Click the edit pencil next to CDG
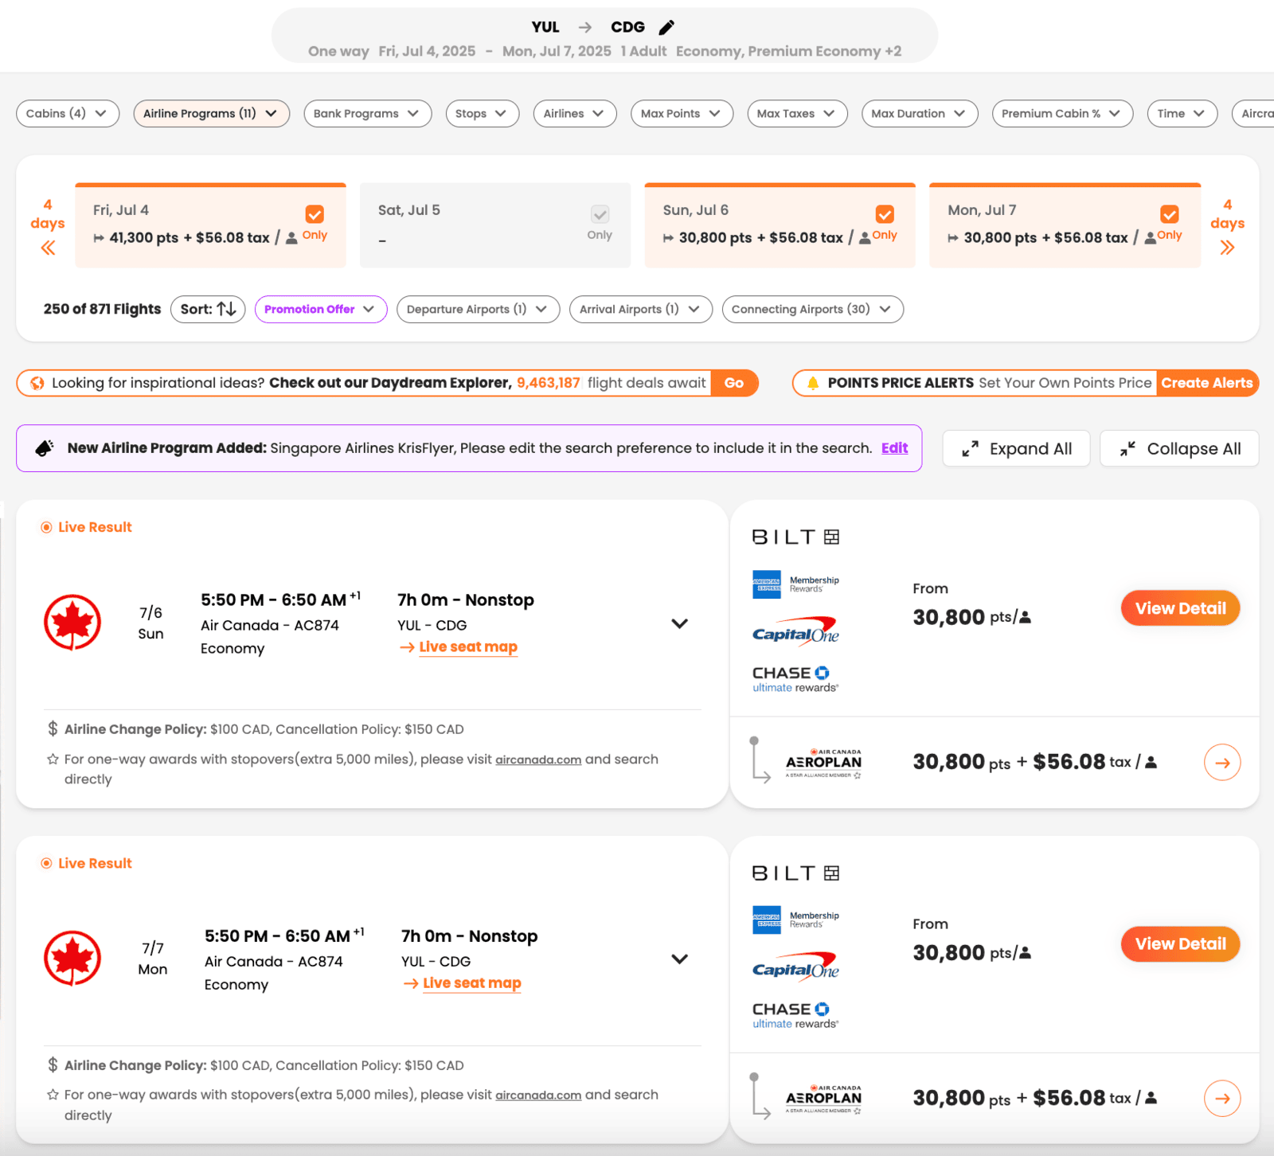Screen dimensions: 1274x1156 pos(666,26)
